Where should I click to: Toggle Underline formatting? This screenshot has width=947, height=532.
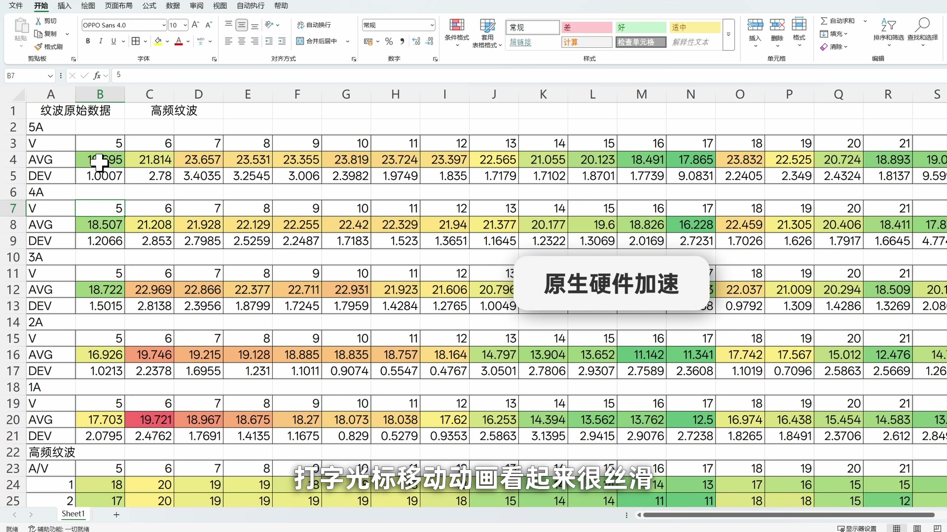coord(113,41)
